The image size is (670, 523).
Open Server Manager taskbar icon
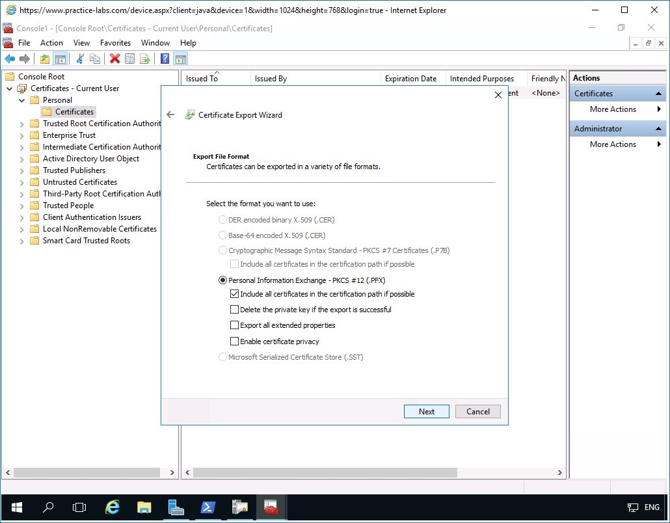point(176,507)
